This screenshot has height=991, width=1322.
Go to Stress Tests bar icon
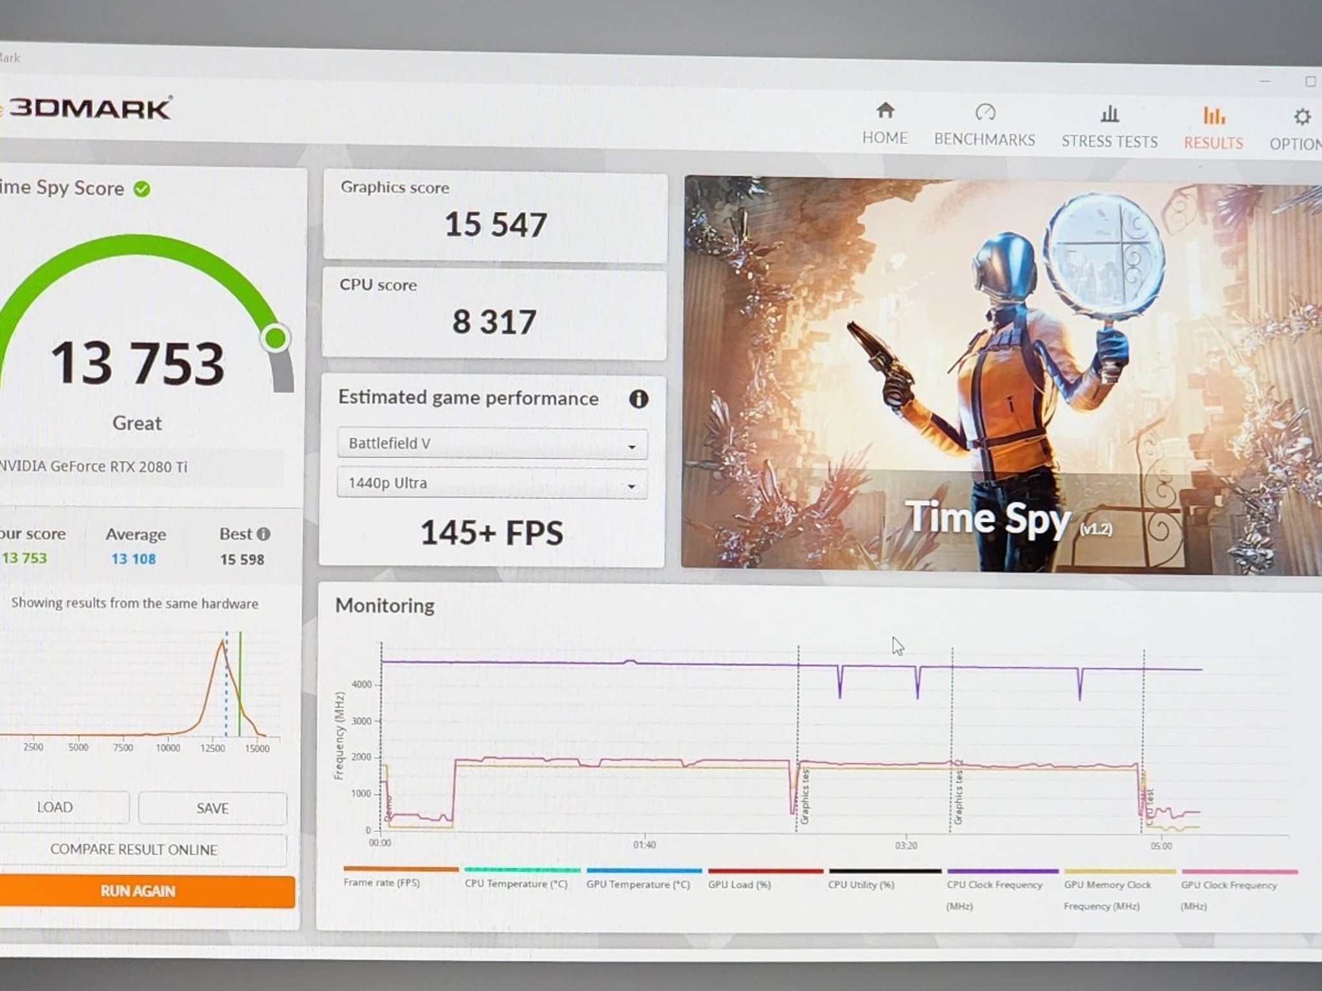pyautogui.click(x=1110, y=114)
